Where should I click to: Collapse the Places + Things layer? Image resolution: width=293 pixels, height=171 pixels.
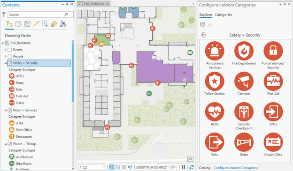(6, 144)
